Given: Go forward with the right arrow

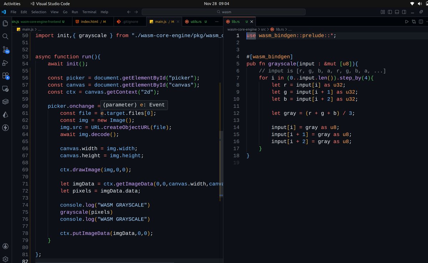Looking at the screenshot, I should click(136, 12).
